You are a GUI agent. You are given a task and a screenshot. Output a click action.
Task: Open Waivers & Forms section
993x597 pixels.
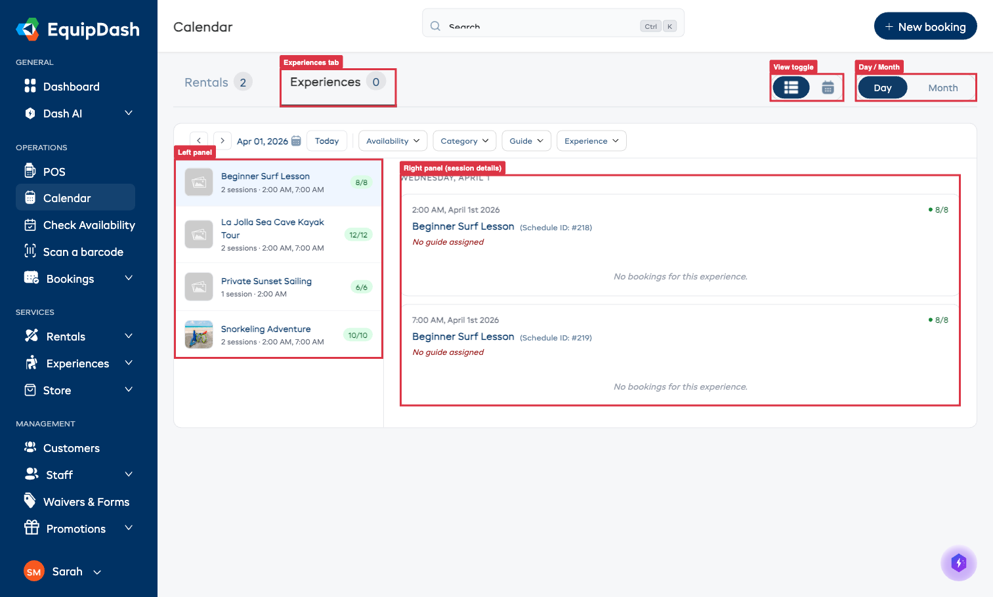(x=85, y=501)
